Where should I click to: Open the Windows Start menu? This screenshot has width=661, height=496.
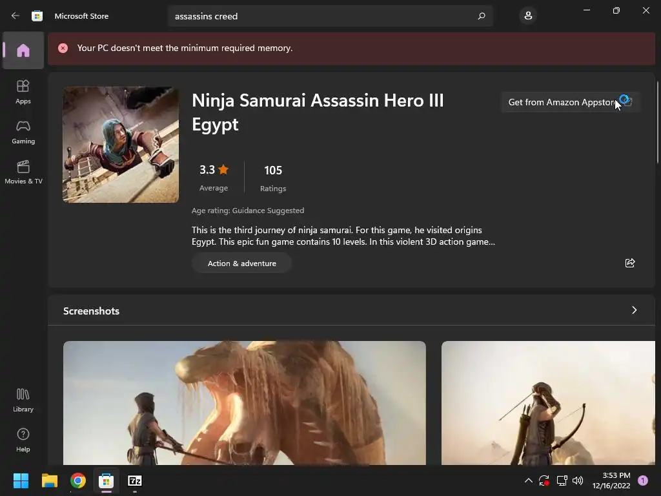click(21, 480)
